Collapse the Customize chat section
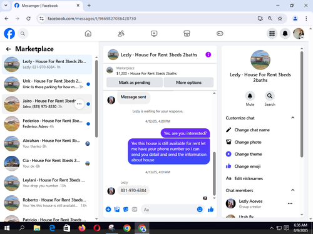The width and height of the screenshot is (313, 234). tap(293, 118)
